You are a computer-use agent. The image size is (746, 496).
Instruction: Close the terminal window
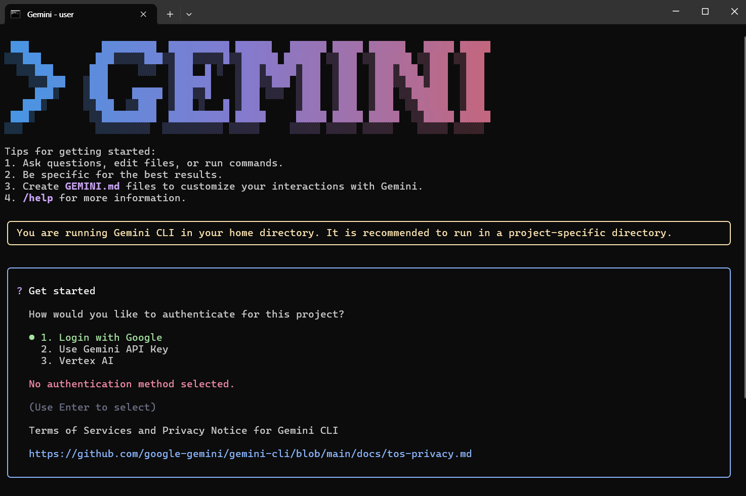[x=734, y=11]
